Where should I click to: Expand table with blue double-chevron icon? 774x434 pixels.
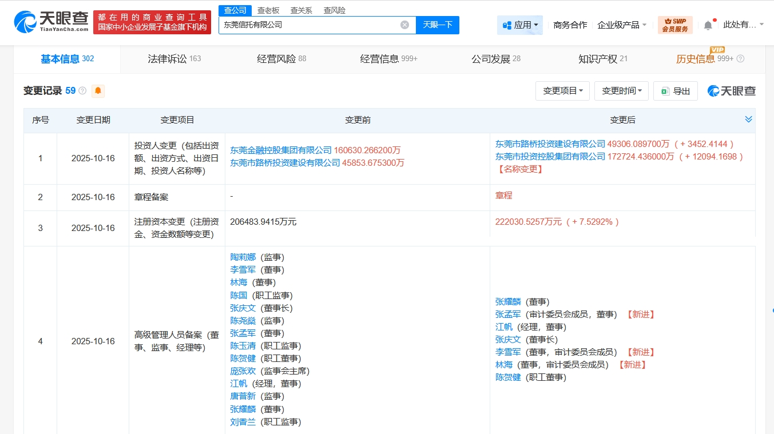(748, 120)
